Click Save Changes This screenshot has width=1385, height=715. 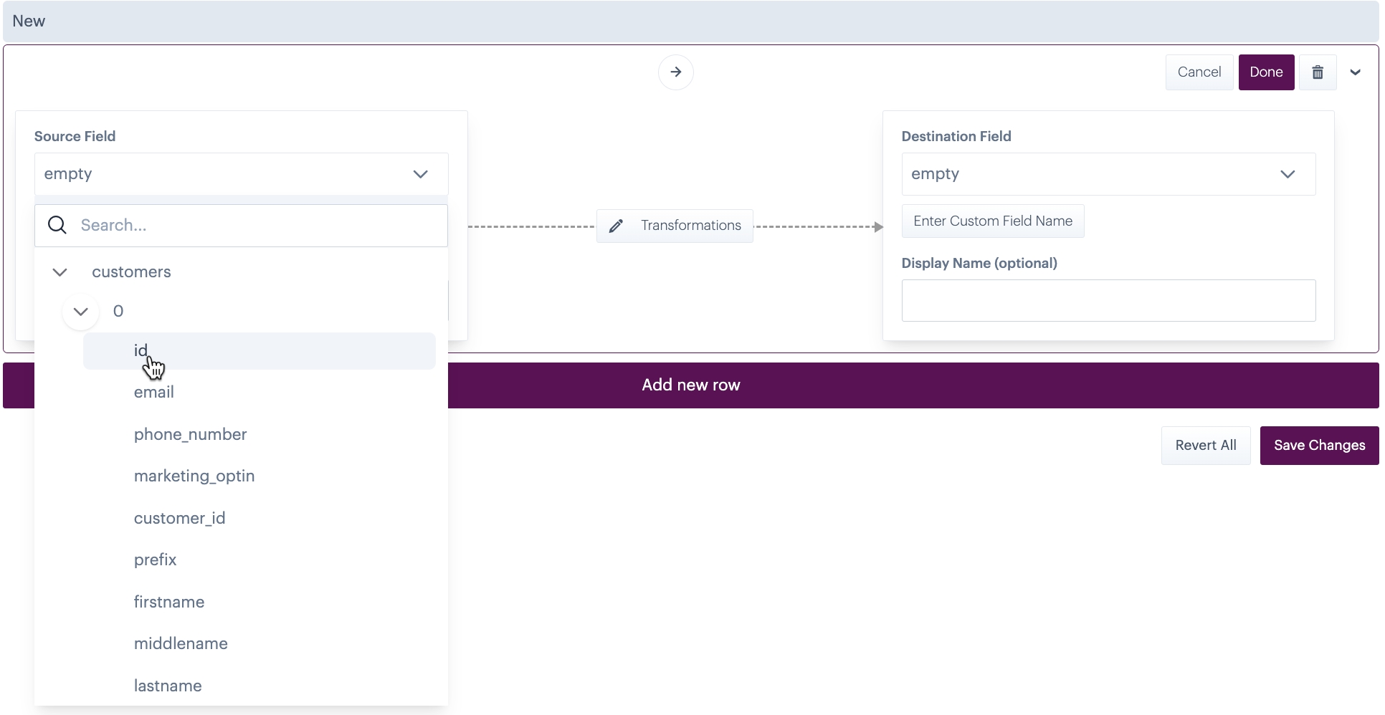coord(1318,446)
